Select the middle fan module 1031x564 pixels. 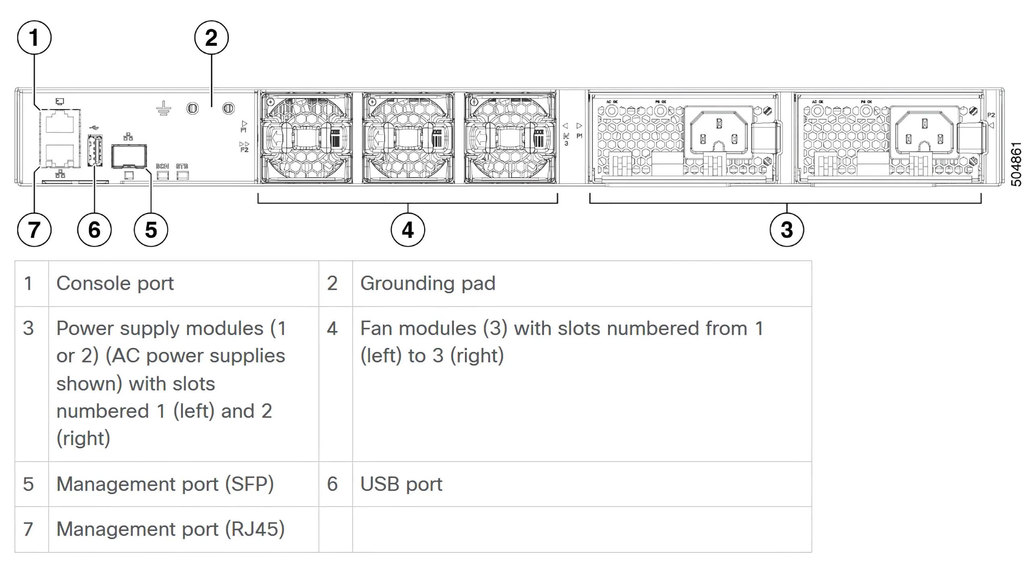coord(408,138)
